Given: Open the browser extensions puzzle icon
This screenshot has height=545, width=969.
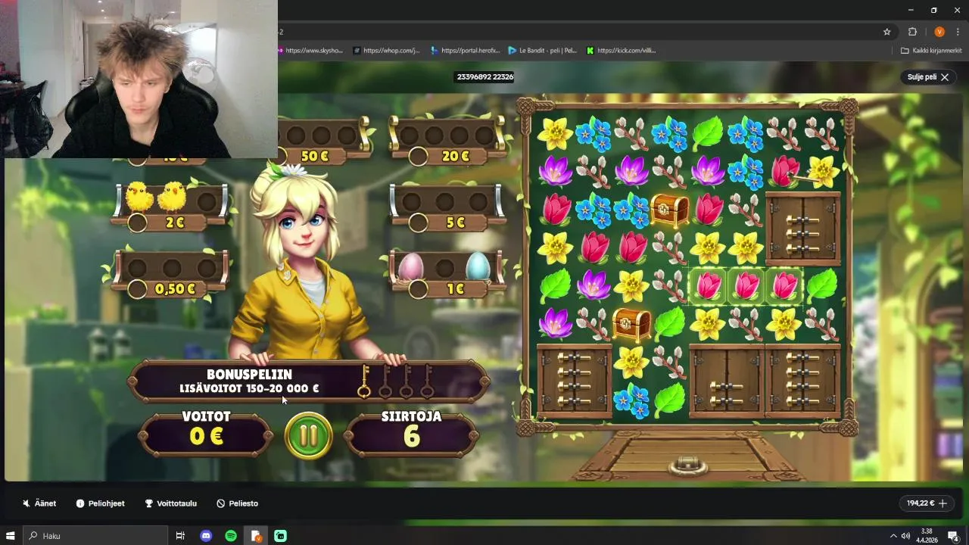Looking at the screenshot, I should 912,32.
